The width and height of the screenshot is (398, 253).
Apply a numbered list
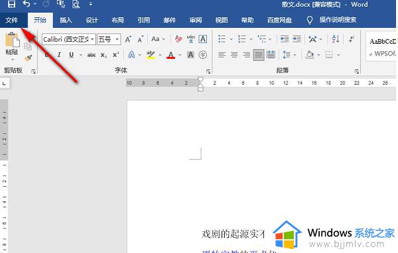coord(241,39)
